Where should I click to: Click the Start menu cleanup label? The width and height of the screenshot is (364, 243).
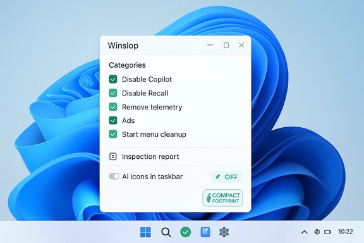(x=154, y=134)
